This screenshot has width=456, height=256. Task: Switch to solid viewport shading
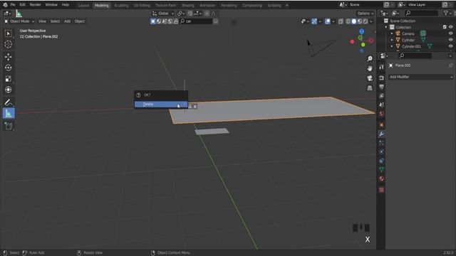point(354,21)
